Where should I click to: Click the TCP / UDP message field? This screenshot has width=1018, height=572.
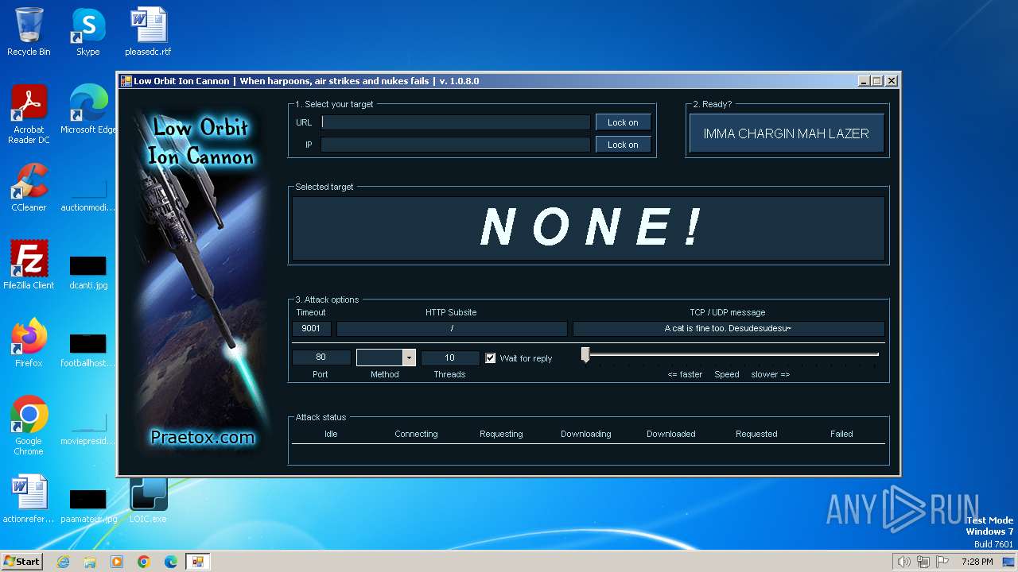pos(729,329)
